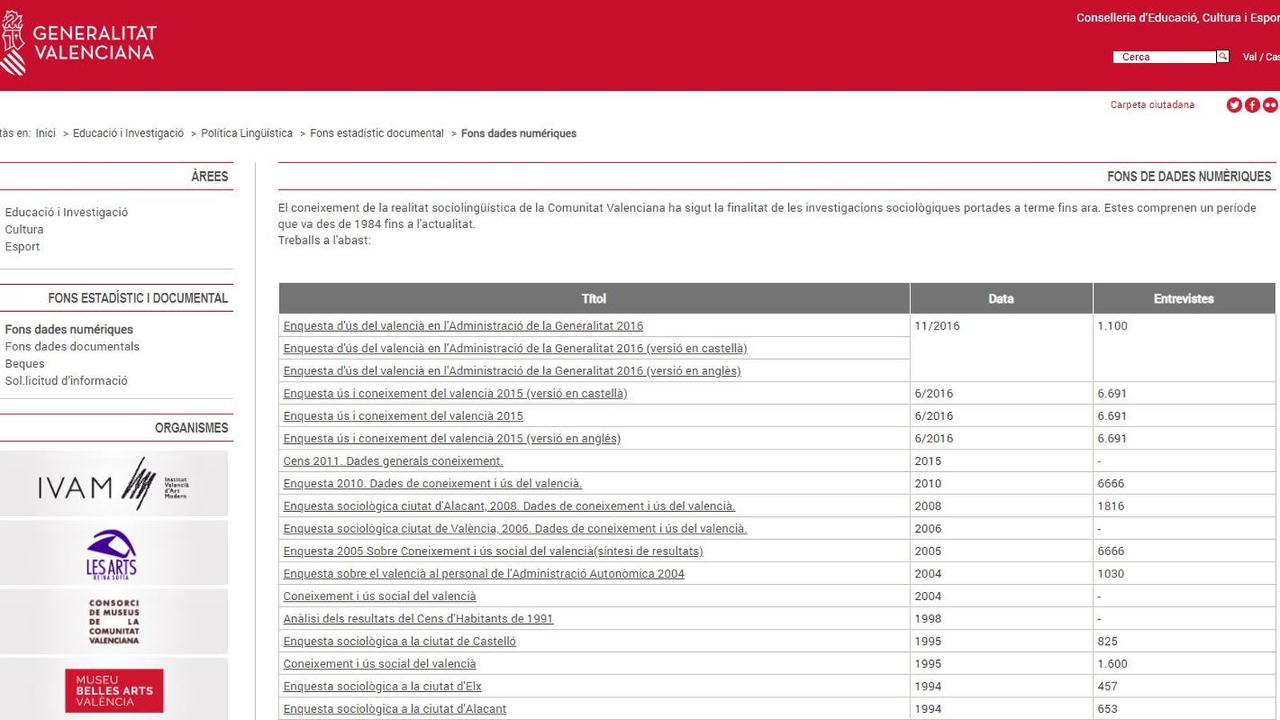Image resolution: width=1280 pixels, height=720 pixels.
Task: Open Enquesta 2010 coneixement report
Action: pos(431,483)
